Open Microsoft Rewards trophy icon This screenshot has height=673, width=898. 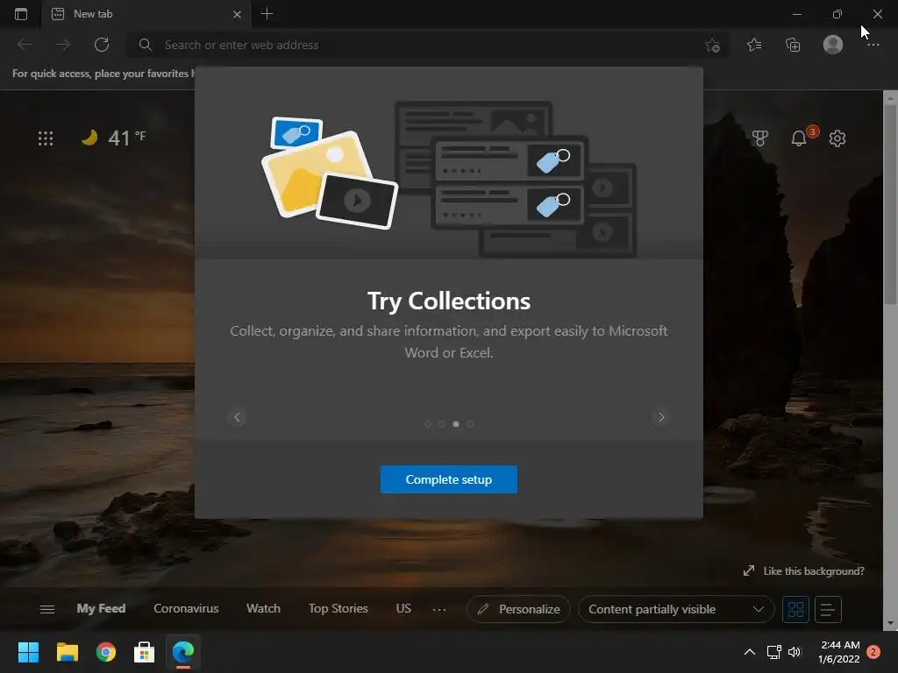tap(760, 138)
